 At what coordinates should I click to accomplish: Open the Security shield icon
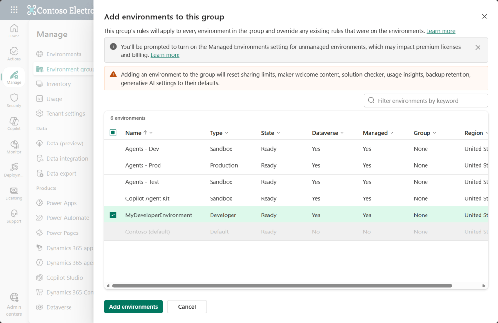14,97
